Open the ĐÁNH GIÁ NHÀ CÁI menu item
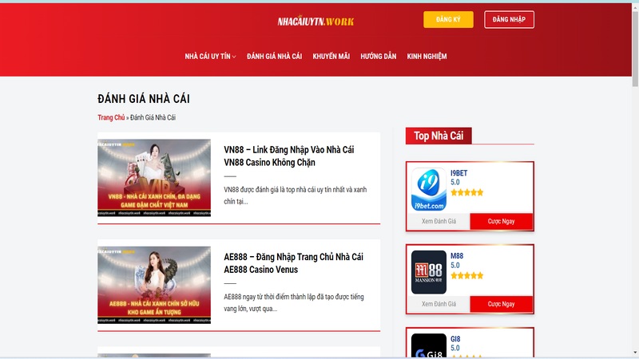 [274, 56]
